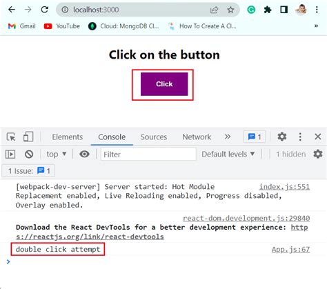
Task: Show more DevTools tabs
Action: tap(228, 137)
